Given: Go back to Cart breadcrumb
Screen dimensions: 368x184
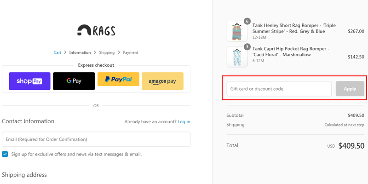Looking at the screenshot, I should pos(57,52).
